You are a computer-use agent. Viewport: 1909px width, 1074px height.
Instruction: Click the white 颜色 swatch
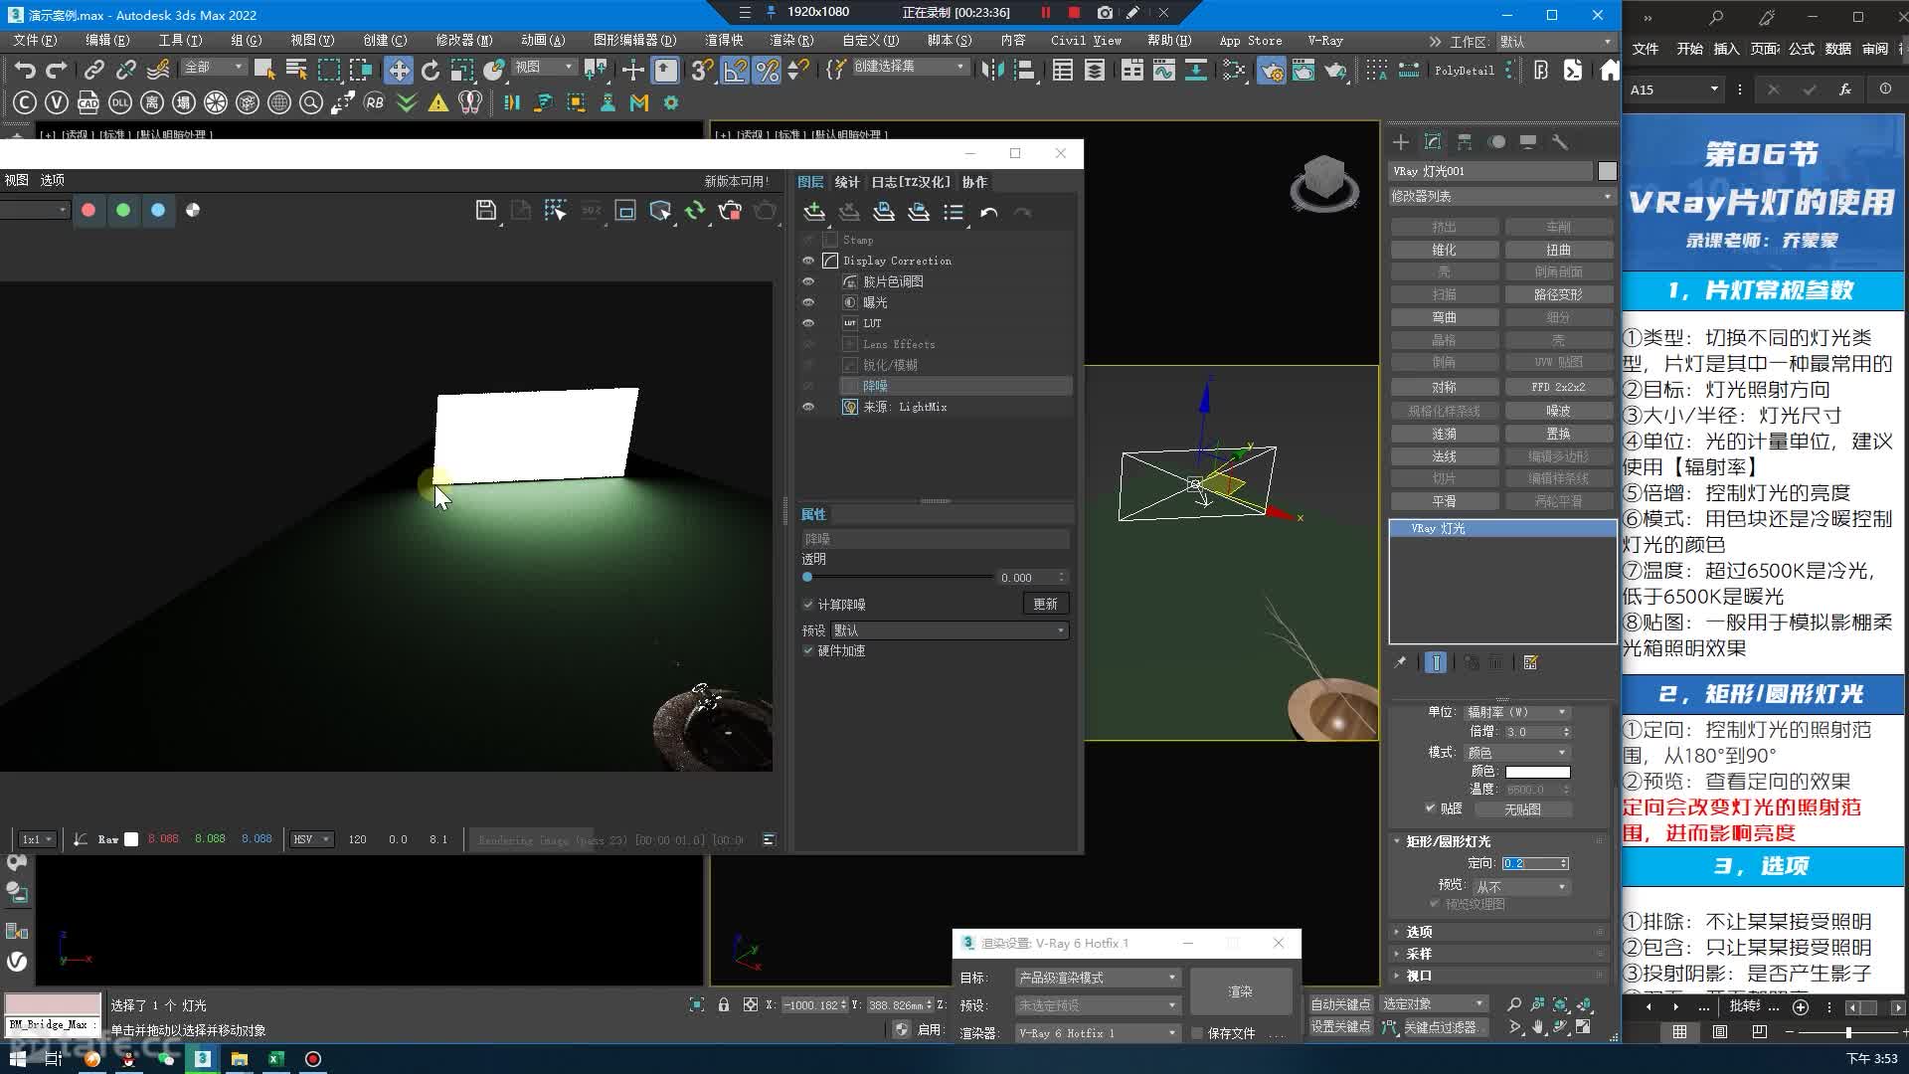tap(1537, 772)
